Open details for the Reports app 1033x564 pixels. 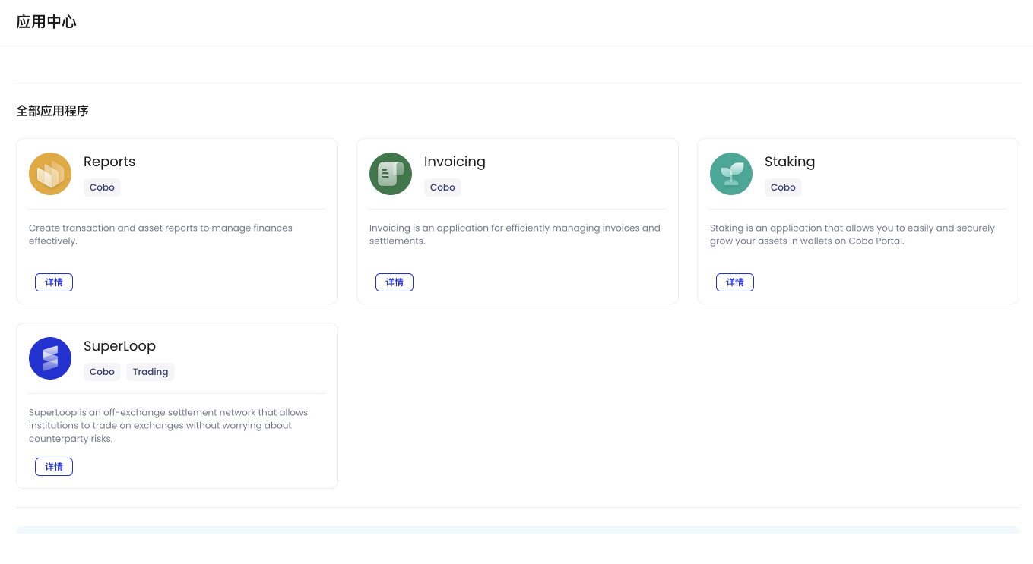click(54, 282)
